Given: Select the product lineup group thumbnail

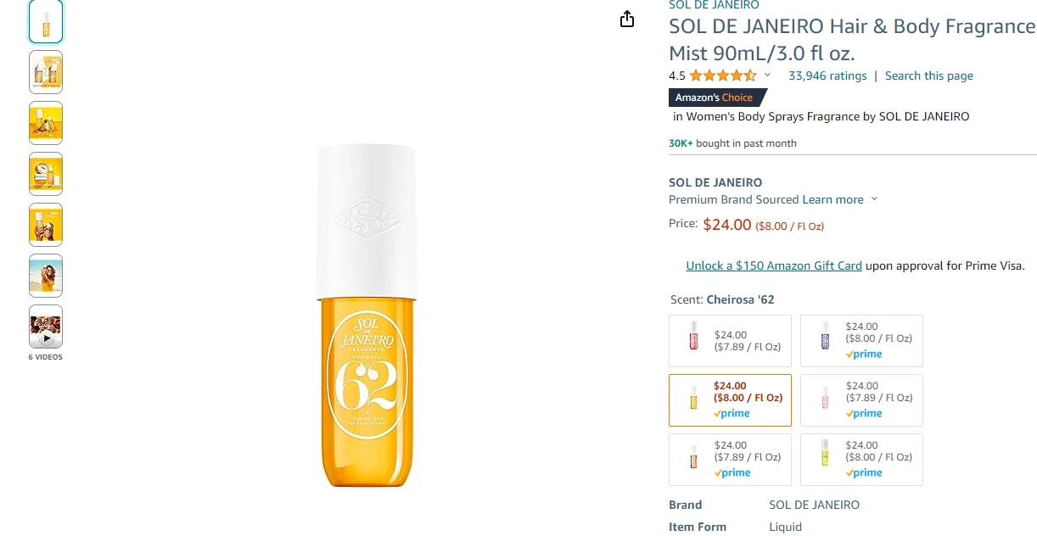Looking at the screenshot, I should click(x=45, y=72).
